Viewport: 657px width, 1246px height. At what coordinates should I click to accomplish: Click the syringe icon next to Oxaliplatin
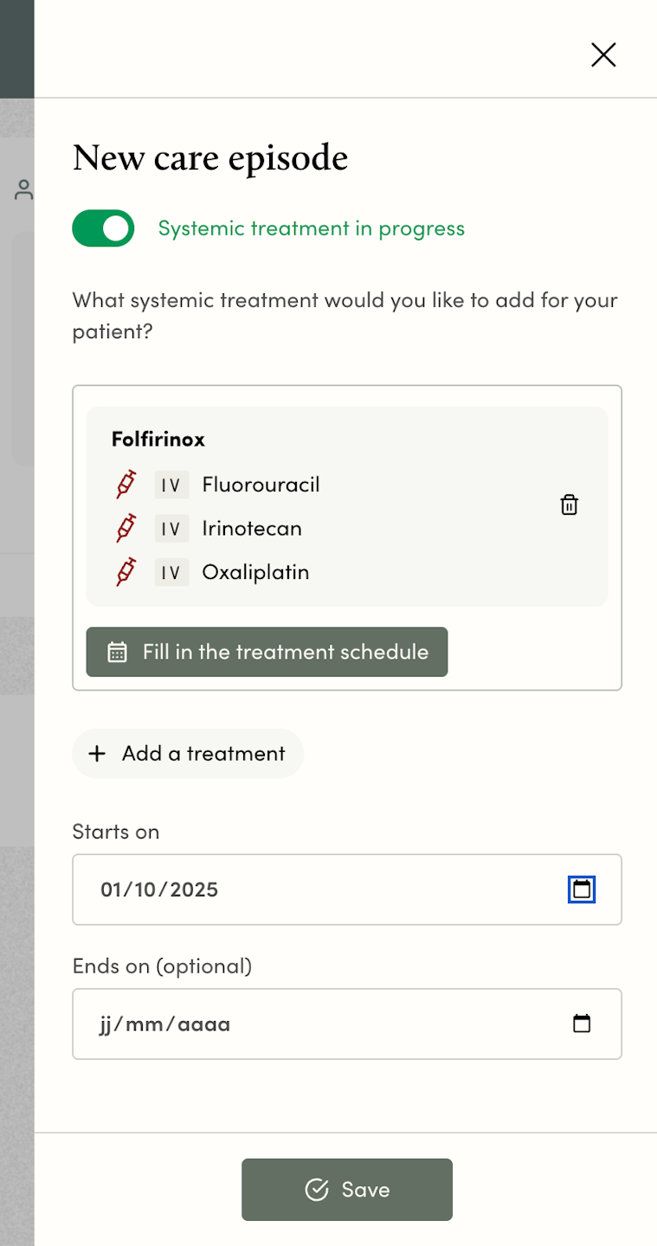[126, 572]
